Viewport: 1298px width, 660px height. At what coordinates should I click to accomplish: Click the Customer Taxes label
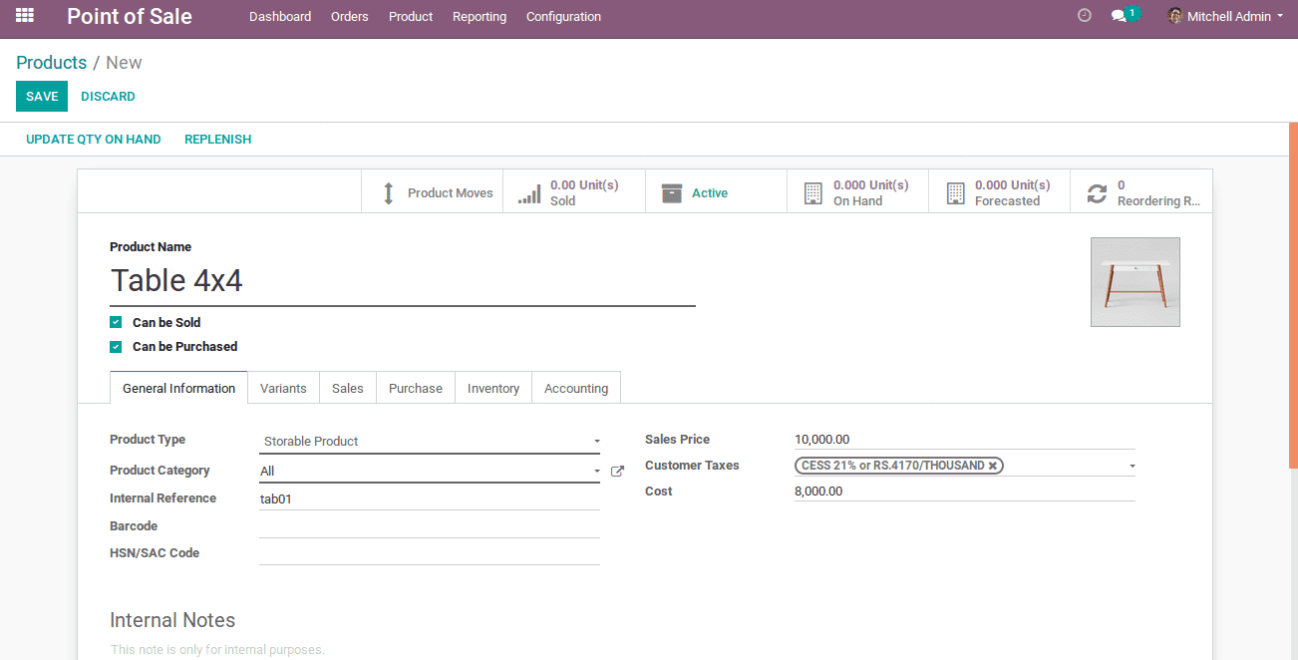point(692,466)
